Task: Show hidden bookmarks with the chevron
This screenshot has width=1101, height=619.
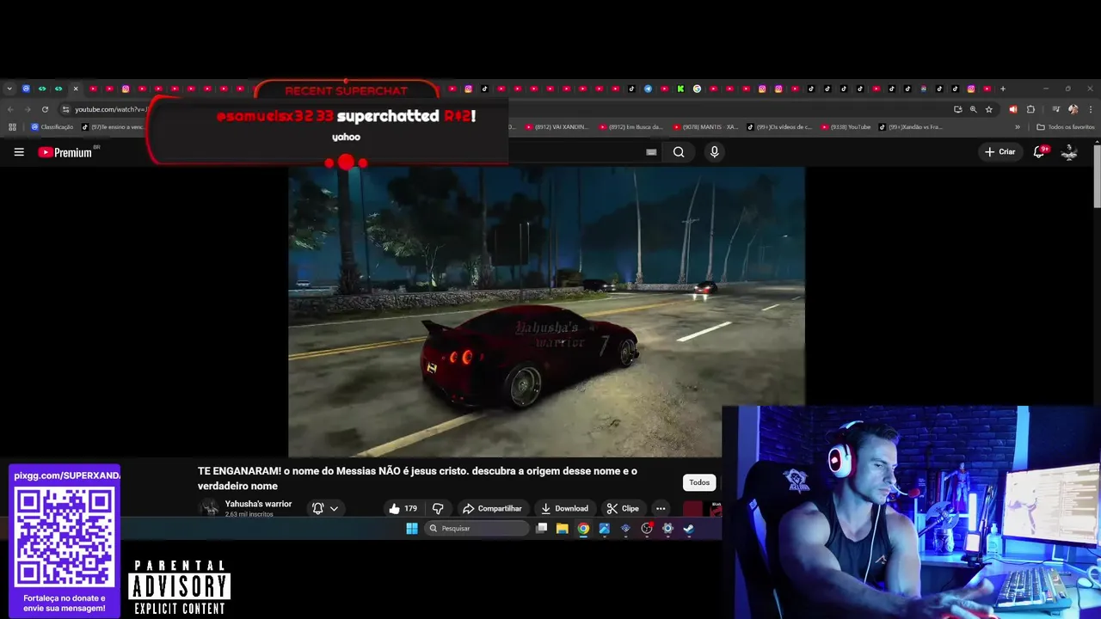Action: (1018, 127)
